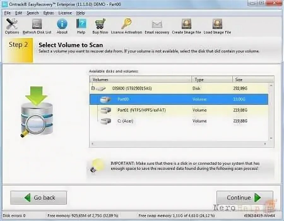Image resolution: width=284 pixels, height=221 pixels.
Task: Open the Search menu
Action: 33,13
